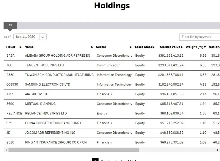Focus the Filter list by keyword field

tap(199, 37)
